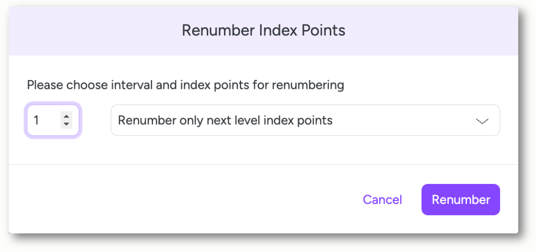Click the downward chevron icon
Screen dimensions: 536x252
pyautogui.click(x=482, y=121)
